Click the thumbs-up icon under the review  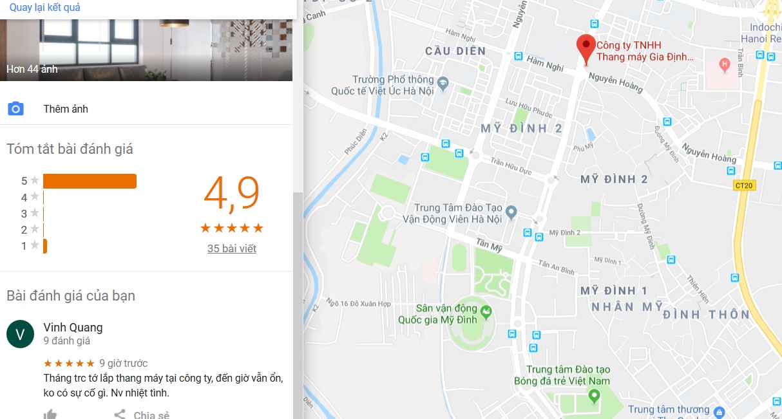pos(50,414)
